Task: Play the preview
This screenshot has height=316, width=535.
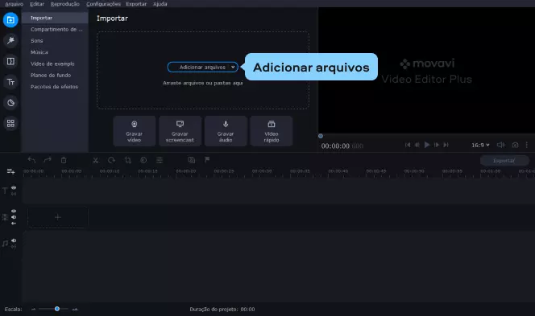Action: click(x=427, y=145)
